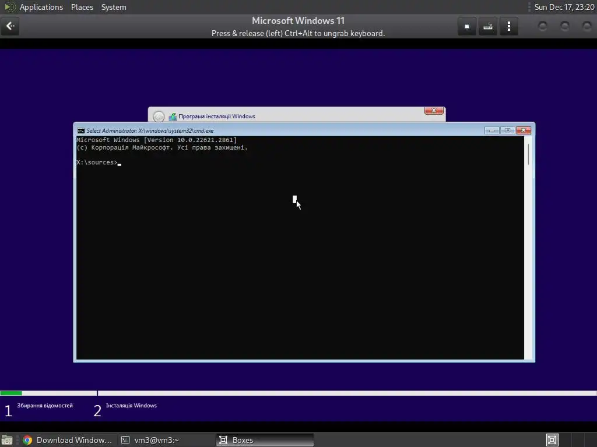Click the Chrome icon in the taskbar
Screen dimensions: 597x447
(27, 440)
